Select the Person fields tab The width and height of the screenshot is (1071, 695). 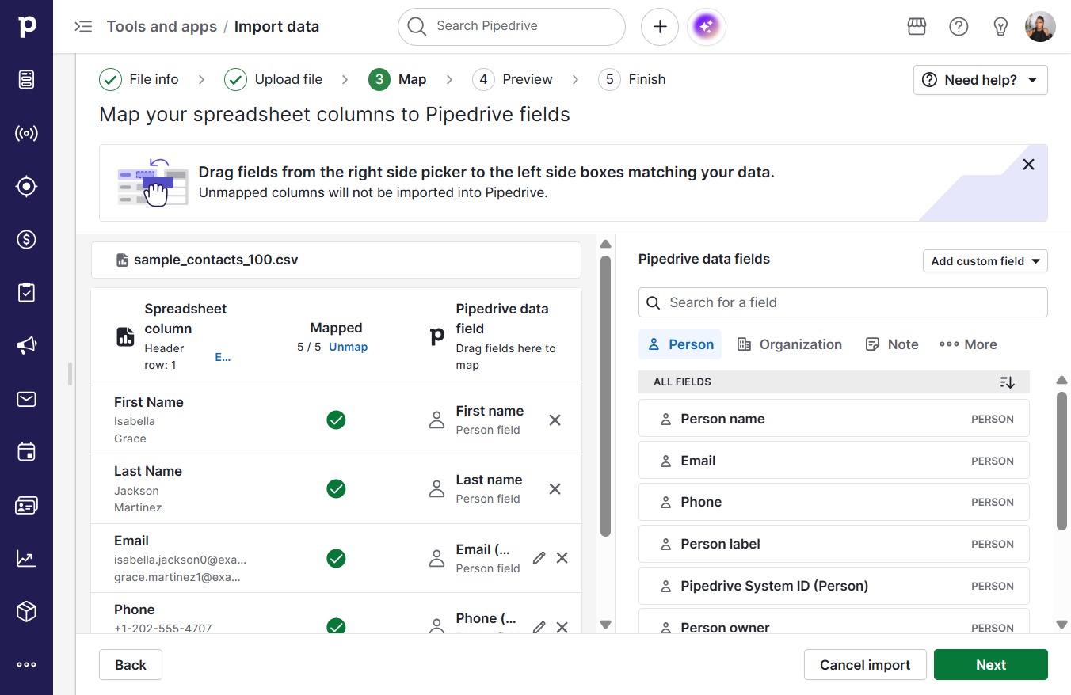point(680,344)
